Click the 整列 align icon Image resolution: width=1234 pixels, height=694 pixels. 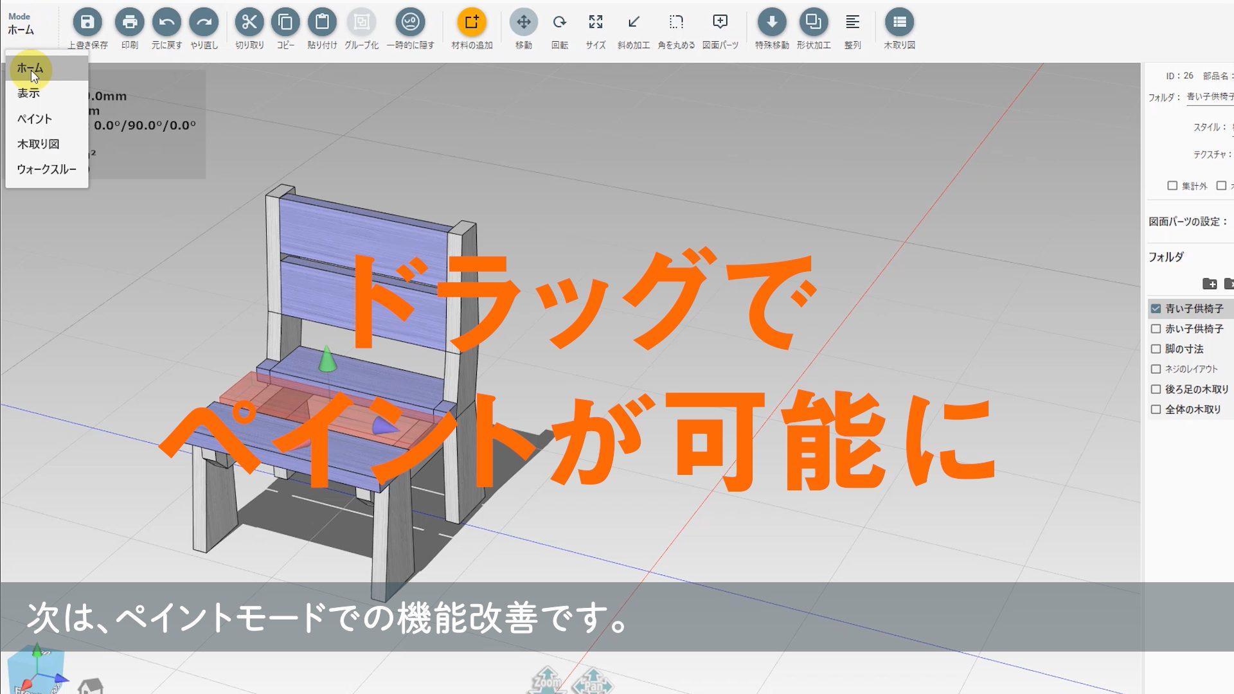coord(852,22)
